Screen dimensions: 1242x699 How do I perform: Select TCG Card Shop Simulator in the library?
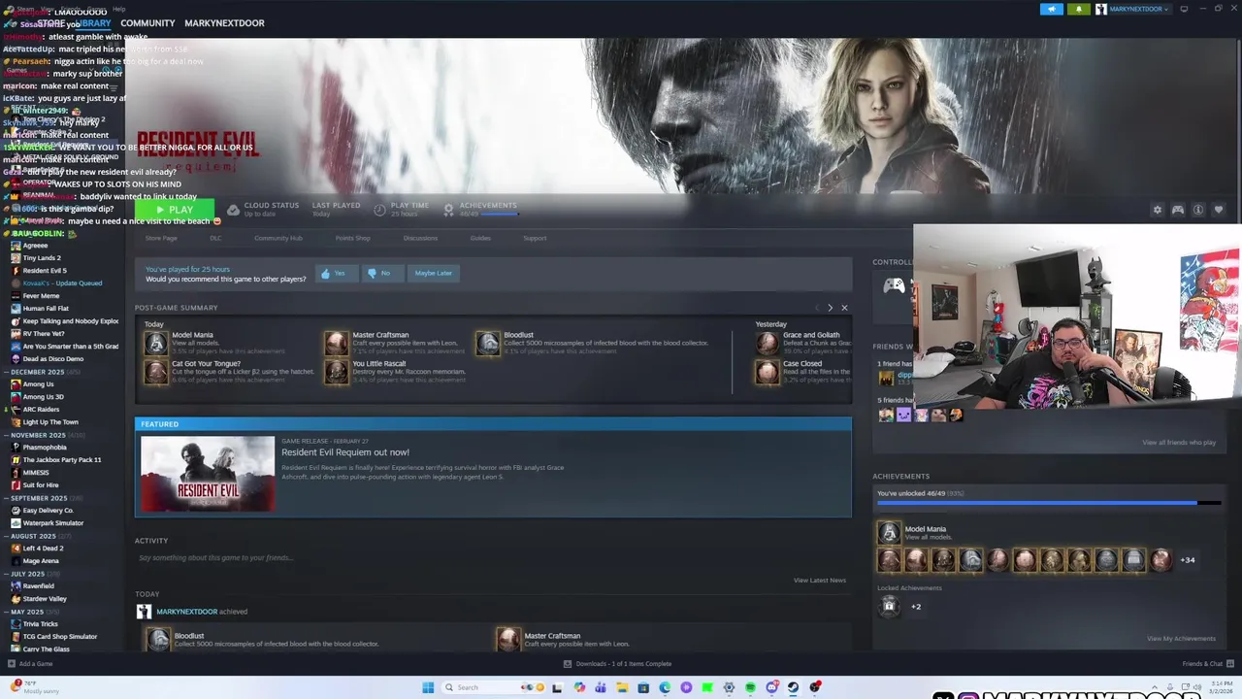tap(59, 637)
